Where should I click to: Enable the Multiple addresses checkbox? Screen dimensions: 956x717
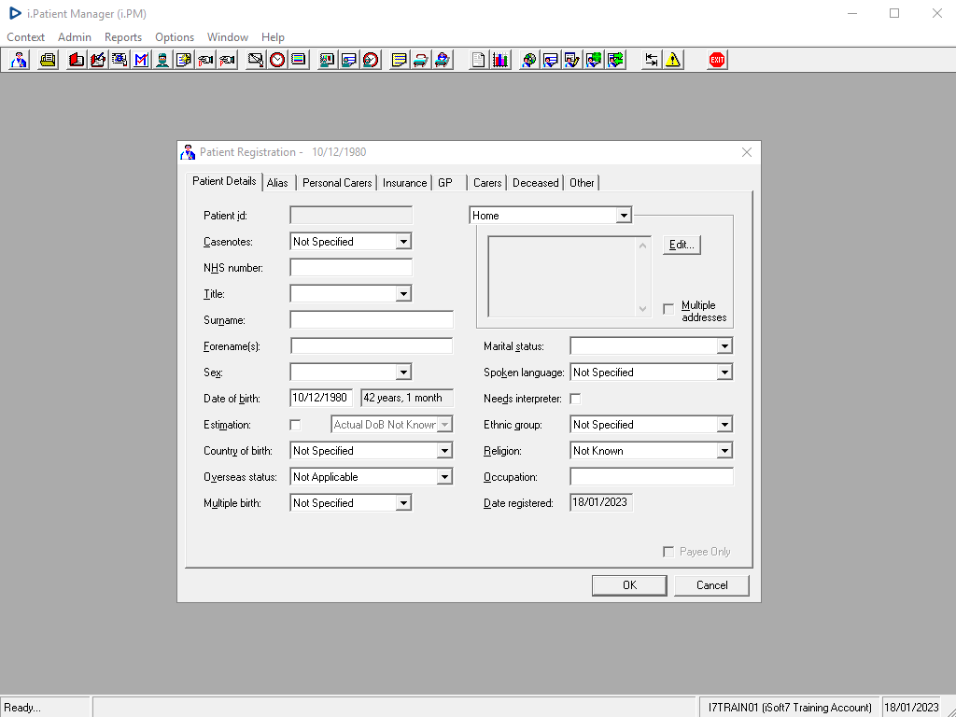[668, 309]
